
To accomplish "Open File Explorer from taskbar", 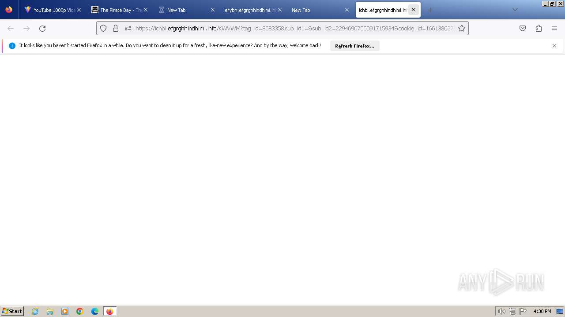I will pos(50,311).
